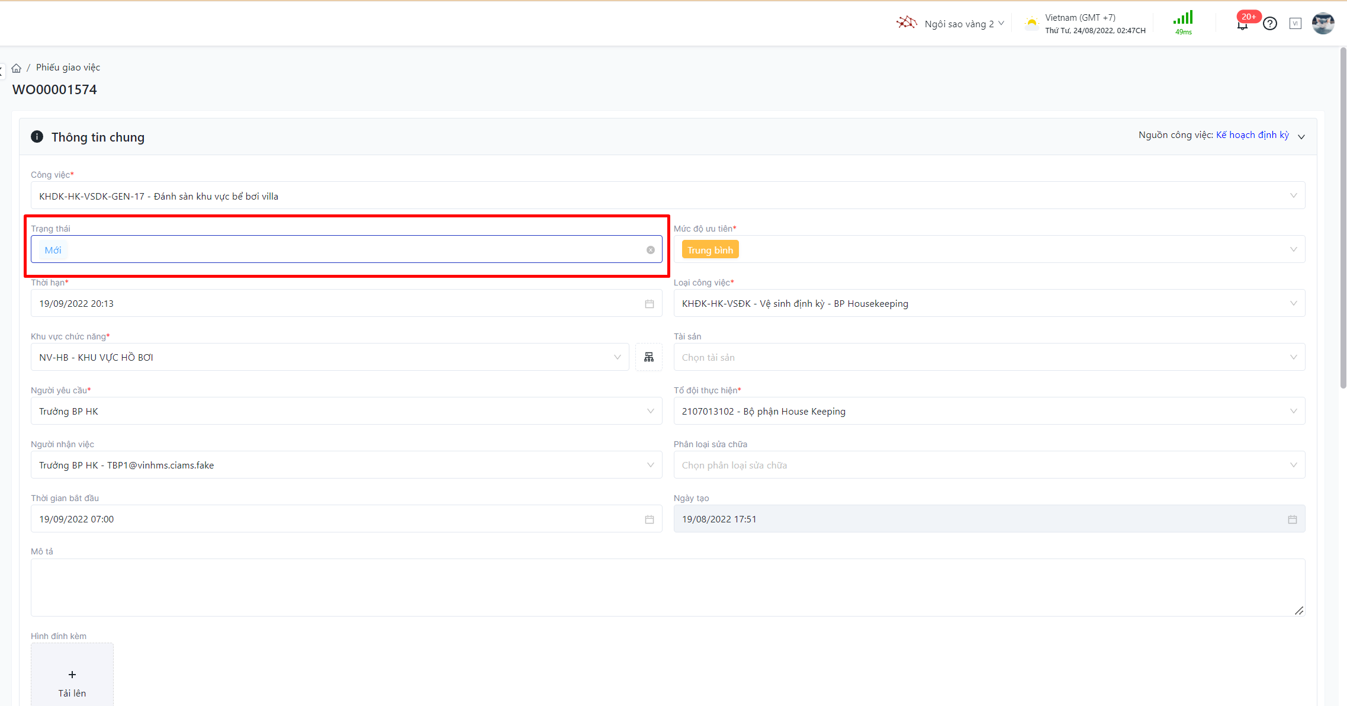
Task: Open the Tài sản selection dropdown
Action: [x=989, y=358]
